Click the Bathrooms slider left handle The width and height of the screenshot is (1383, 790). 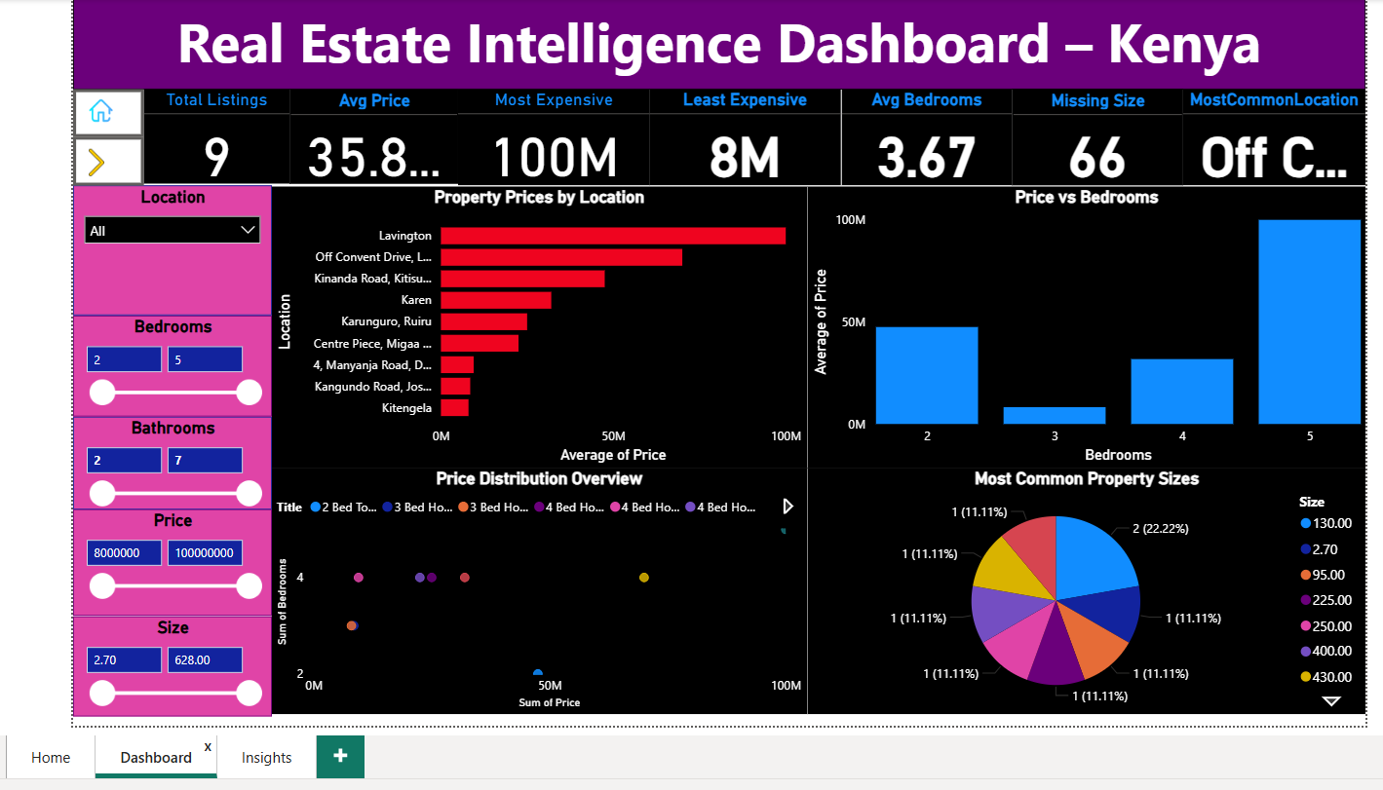click(x=102, y=493)
